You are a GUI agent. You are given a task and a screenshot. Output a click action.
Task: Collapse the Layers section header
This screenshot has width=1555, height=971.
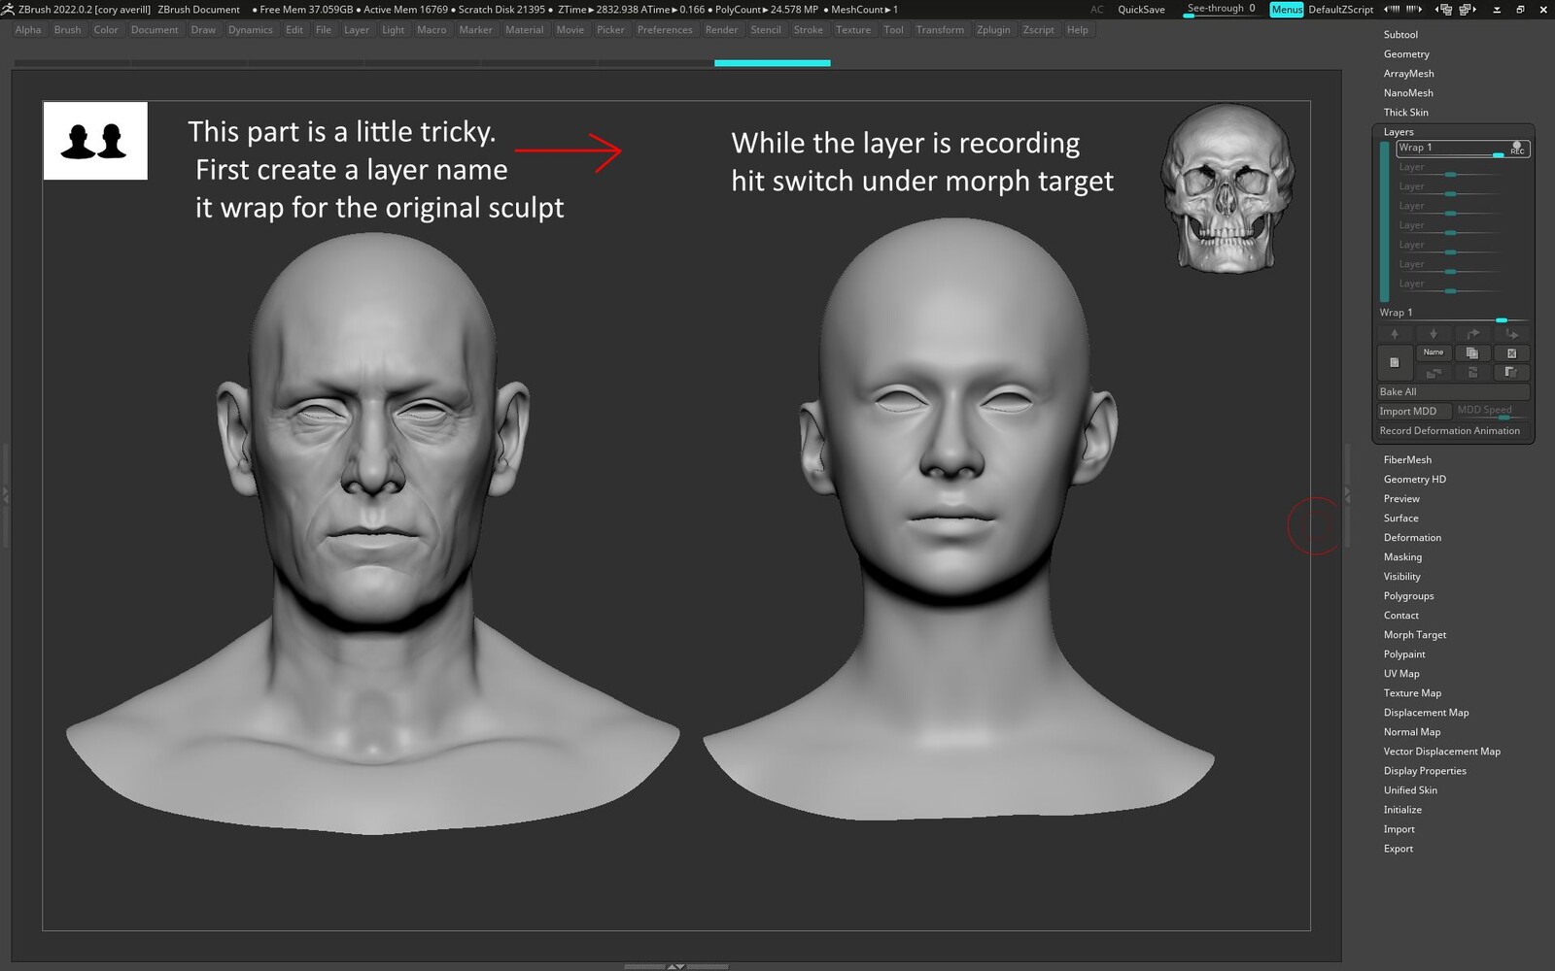click(1399, 131)
